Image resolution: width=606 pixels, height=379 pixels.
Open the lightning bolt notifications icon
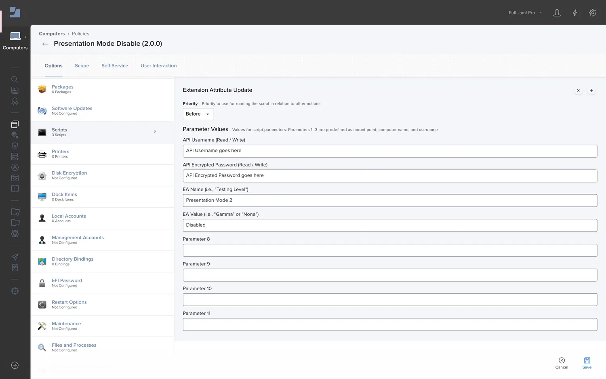coord(574,13)
